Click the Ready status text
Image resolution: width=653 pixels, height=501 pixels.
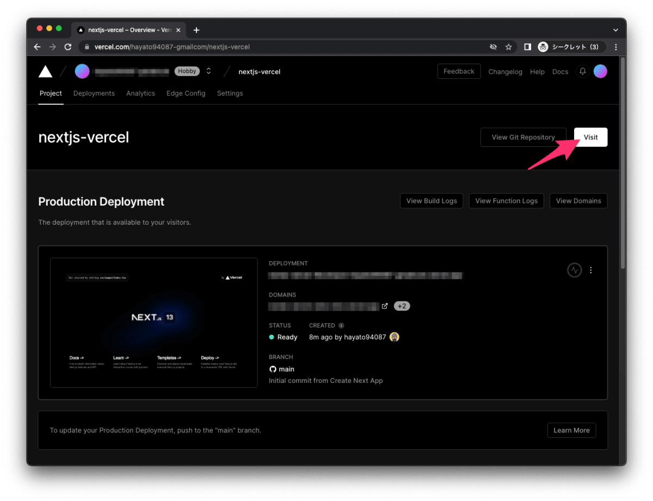click(287, 337)
